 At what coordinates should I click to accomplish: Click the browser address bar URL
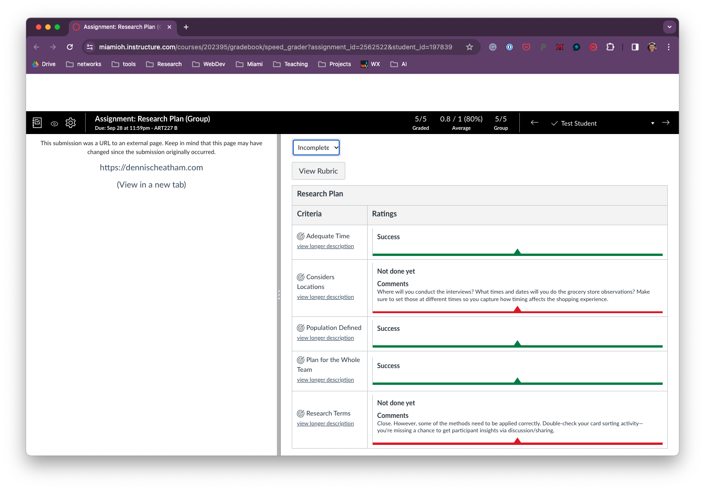coord(275,47)
